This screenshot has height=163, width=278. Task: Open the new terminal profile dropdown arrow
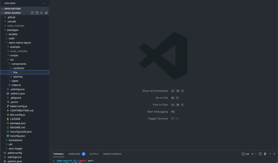click(x=255, y=154)
